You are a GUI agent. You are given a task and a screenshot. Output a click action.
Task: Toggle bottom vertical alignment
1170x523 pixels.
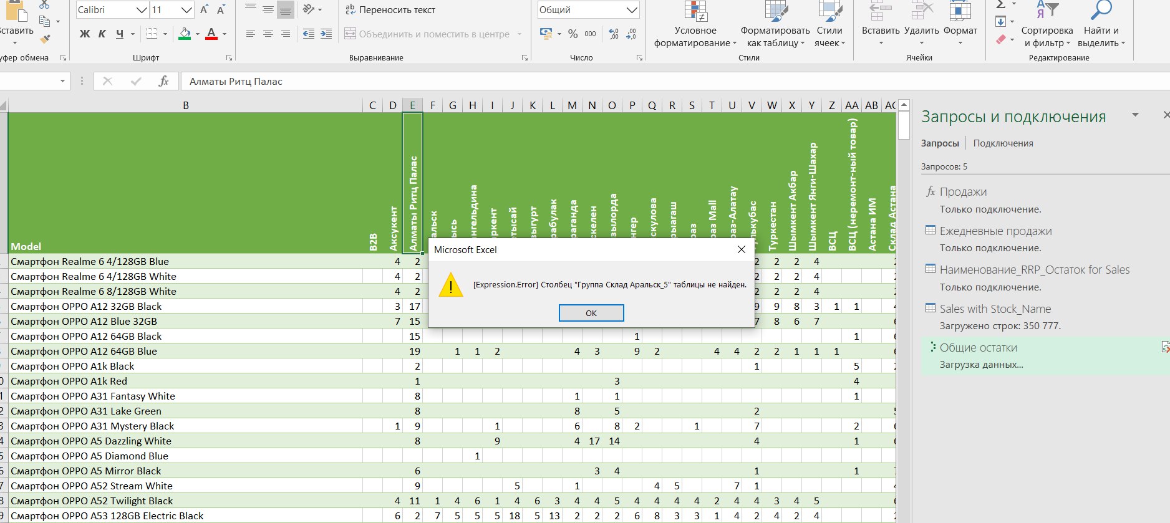click(286, 9)
